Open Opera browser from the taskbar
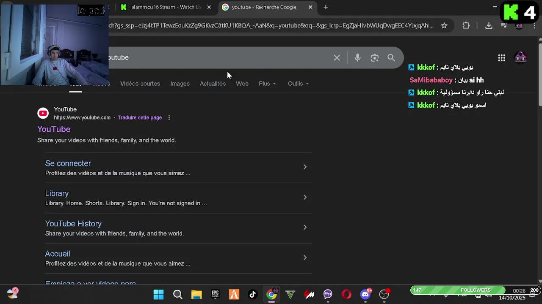 coord(346,294)
